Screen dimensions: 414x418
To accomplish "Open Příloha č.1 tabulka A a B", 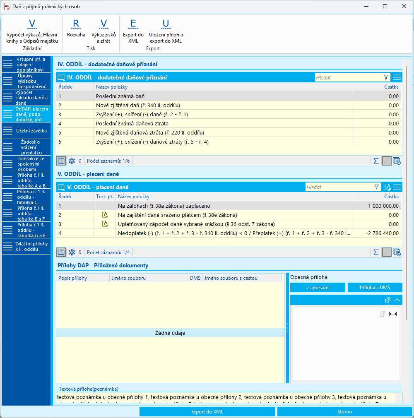I will click(x=26, y=180).
